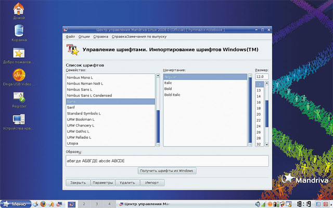The image size is (333, 208).
Task: Switch to virtual desktop 3
Action: pos(97,204)
